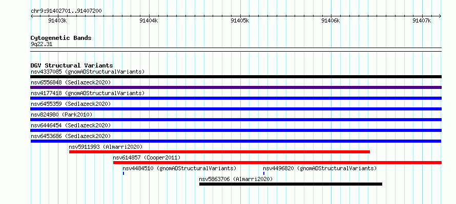Screen dimensions: 456x204
Task: Click the cytogenetic band 9q22.31 bar
Action: [236, 50]
